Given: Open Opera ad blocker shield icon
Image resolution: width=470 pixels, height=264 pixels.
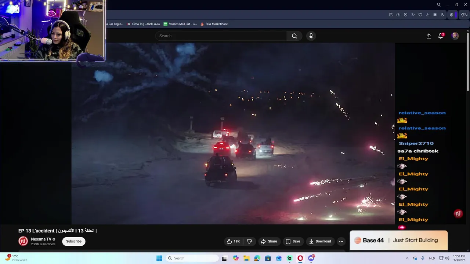Looking at the screenshot, I should click(x=406, y=15).
